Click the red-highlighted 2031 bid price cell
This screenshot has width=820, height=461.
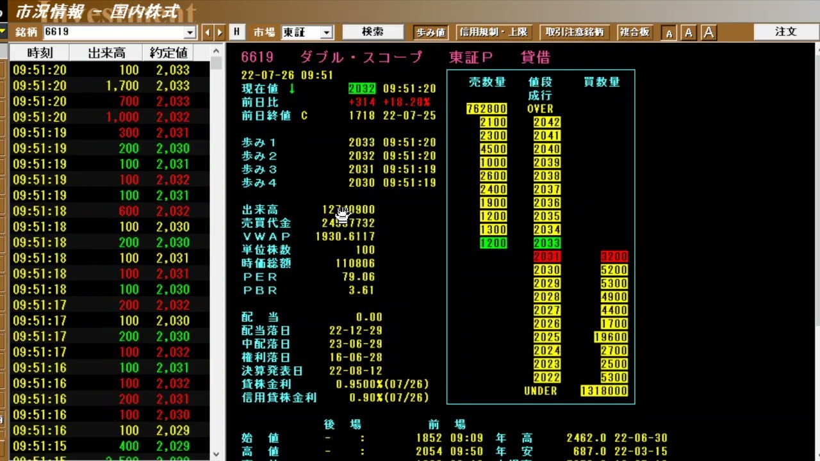[546, 257]
